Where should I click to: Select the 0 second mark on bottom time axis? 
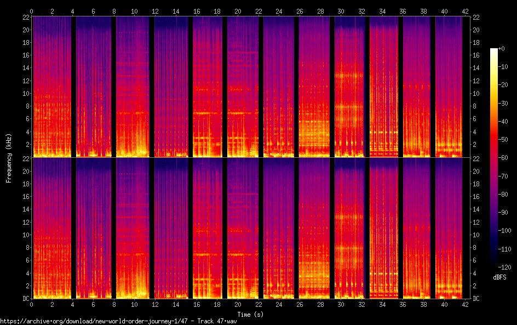pos(32,304)
